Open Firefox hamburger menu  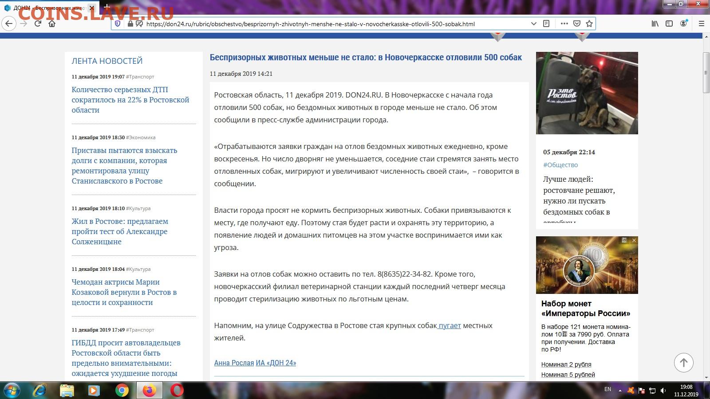(x=702, y=23)
